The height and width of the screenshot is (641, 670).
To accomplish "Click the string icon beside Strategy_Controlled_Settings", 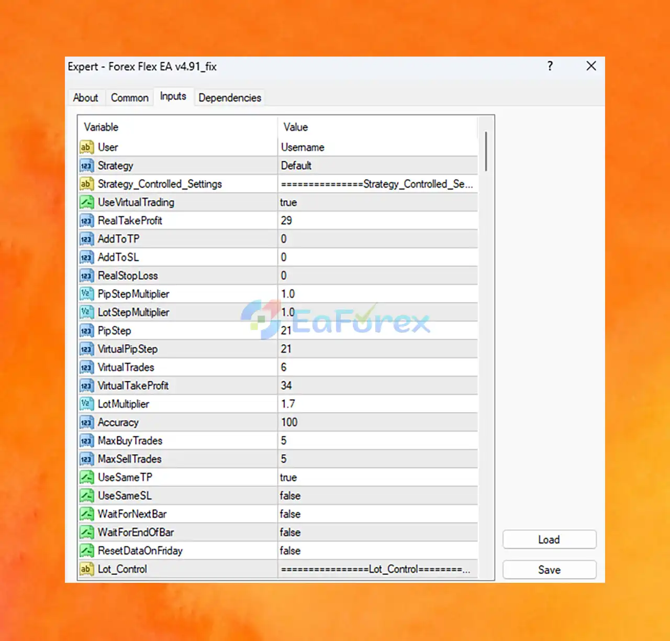I will coord(86,184).
